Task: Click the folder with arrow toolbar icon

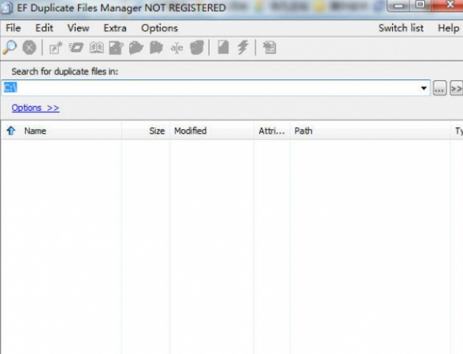Action: click(x=157, y=48)
